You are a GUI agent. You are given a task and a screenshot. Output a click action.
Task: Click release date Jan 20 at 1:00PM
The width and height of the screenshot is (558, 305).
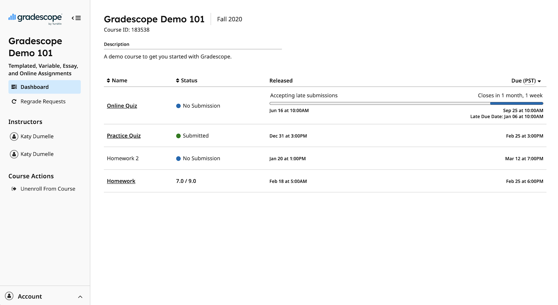pos(287,159)
